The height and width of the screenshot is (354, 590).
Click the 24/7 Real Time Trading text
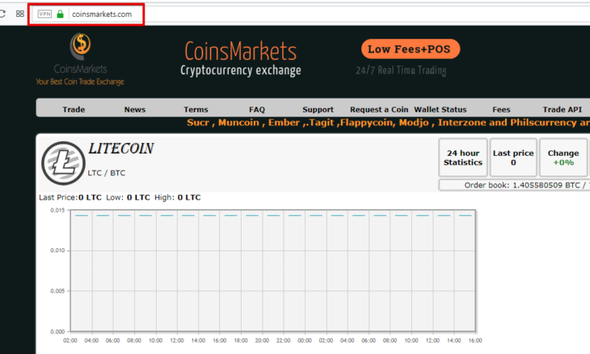coord(401,70)
